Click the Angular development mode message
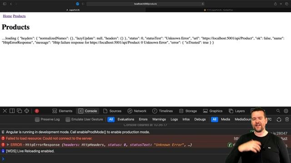The width and height of the screenshot is (291, 163). [78, 132]
